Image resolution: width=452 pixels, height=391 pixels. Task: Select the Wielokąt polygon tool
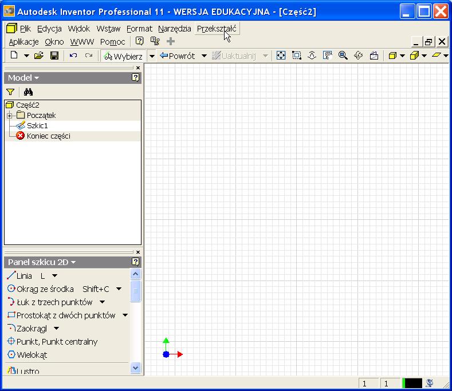27,355
